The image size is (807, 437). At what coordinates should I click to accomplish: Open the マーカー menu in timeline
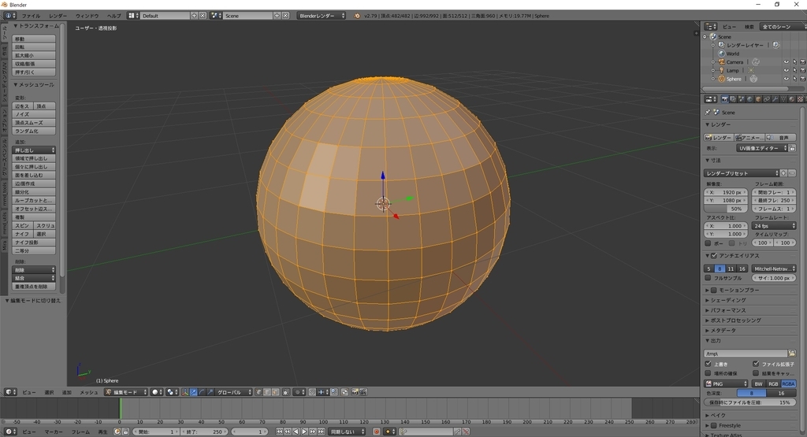(x=54, y=431)
